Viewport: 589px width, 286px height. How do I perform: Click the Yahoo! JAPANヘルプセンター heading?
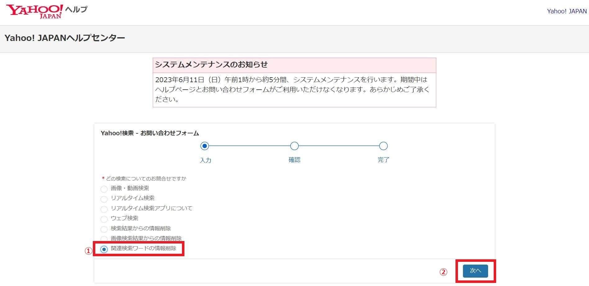pos(65,38)
